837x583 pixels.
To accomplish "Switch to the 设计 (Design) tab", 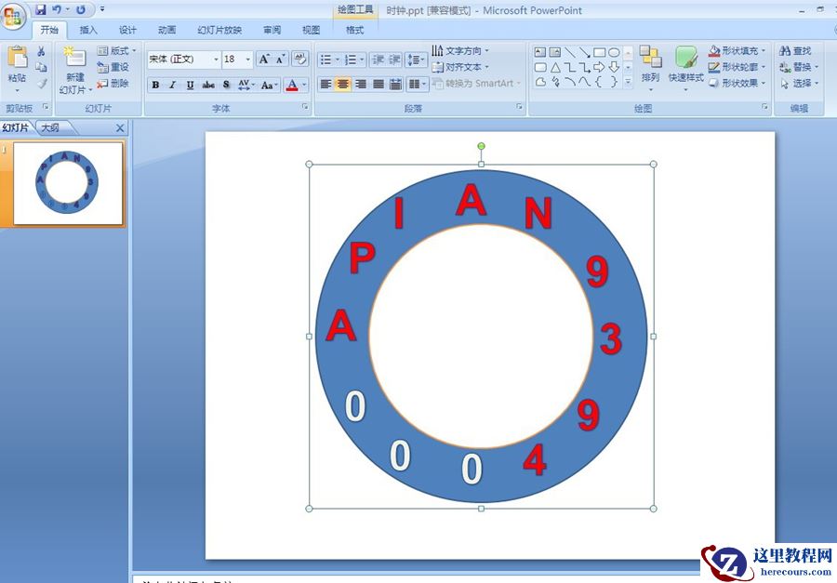I will coord(127,30).
